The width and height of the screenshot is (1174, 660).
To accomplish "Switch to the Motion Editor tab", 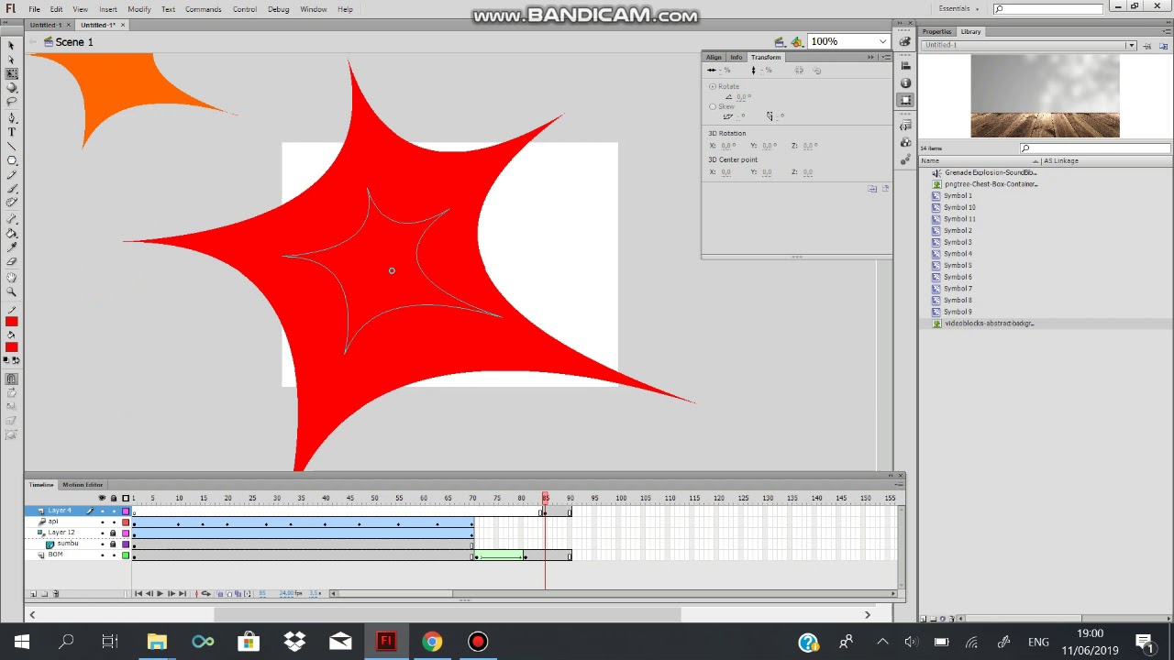I will coord(83,484).
